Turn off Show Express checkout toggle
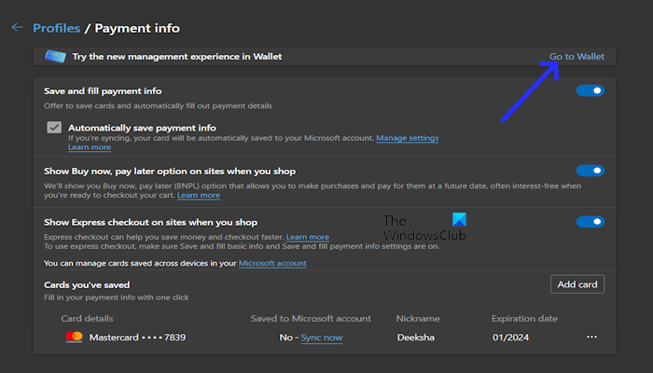This screenshot has width=653, height=373. [590, 222]
